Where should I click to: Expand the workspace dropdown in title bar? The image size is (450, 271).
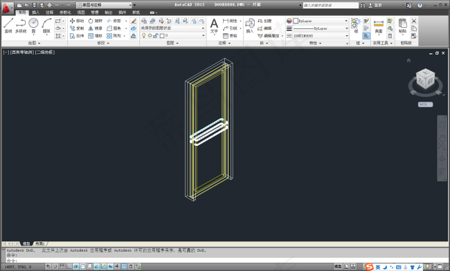coord(104,5)
